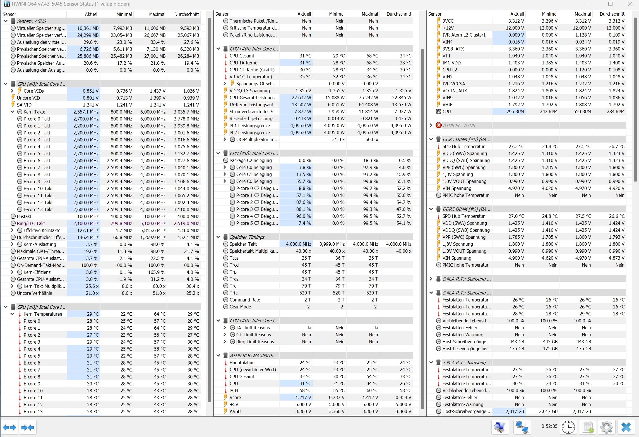This screenshot has width=639, height=437.
Task: Expand the Effektive Kerntakte row
Action: [12, 230]
